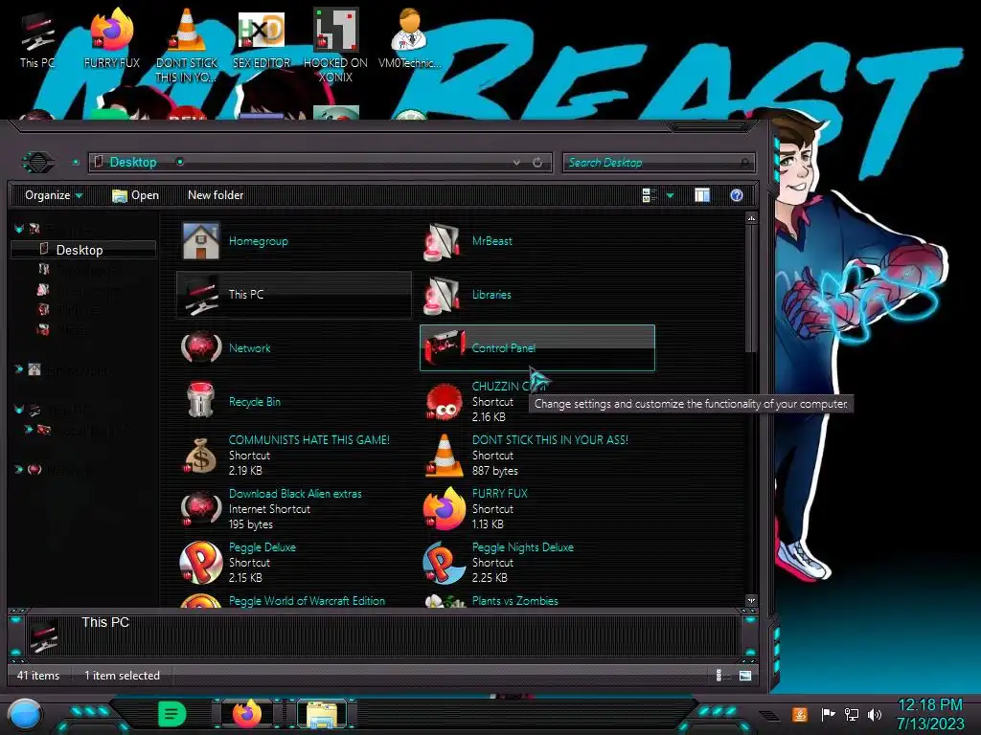Click the Open toolbar button
Screen dimensions: 981x735
click(135, 195)
